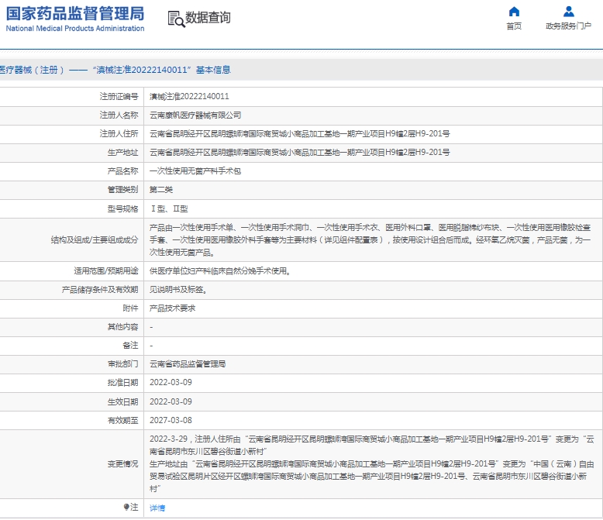The width and height of the screenshot is (603, 520).
Task: Click the 型号规格 row label
Action: (x=122, y=208)
